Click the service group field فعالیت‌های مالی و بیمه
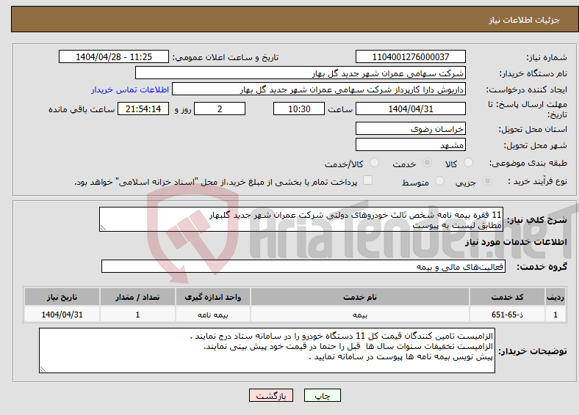 click(x=303, y=266)
